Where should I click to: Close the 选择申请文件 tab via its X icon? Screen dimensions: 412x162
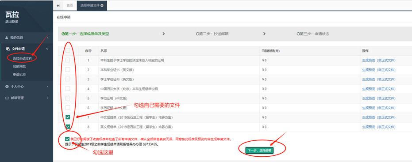102,5
